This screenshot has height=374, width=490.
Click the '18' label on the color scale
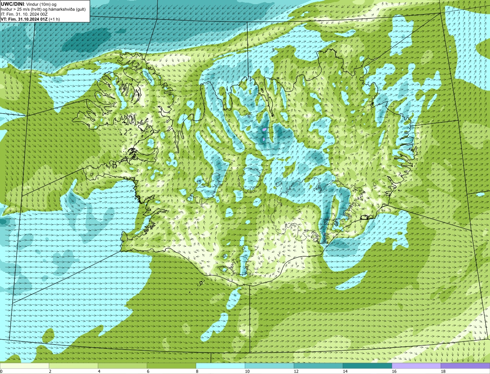[443, 371]
